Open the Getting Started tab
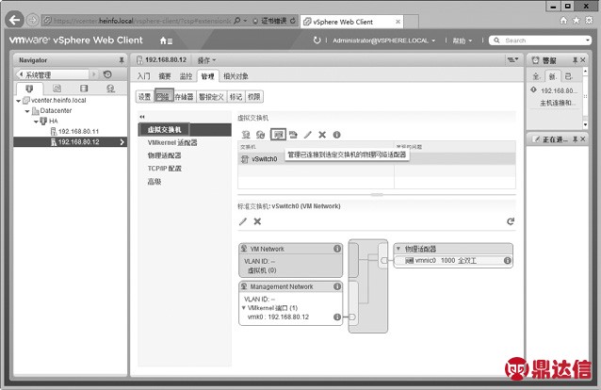 [144, 76]
